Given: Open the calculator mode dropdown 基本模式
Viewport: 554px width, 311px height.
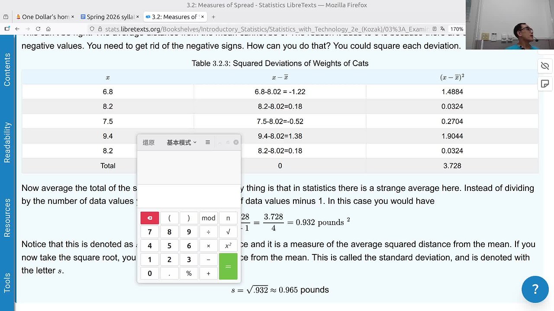Looking at the screenshot, I should coord(182,142).
